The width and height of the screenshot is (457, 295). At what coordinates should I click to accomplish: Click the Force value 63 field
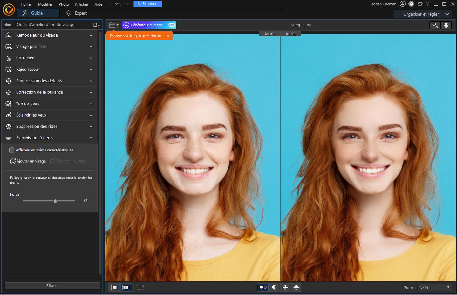click(x=85, y=201)
